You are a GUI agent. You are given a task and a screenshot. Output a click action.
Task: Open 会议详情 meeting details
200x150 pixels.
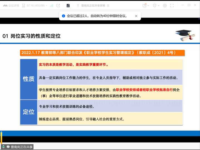click(11, 5)
